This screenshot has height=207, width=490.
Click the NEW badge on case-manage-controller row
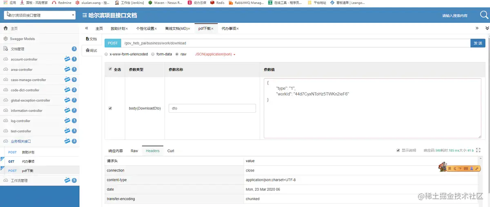coord(67,80)
